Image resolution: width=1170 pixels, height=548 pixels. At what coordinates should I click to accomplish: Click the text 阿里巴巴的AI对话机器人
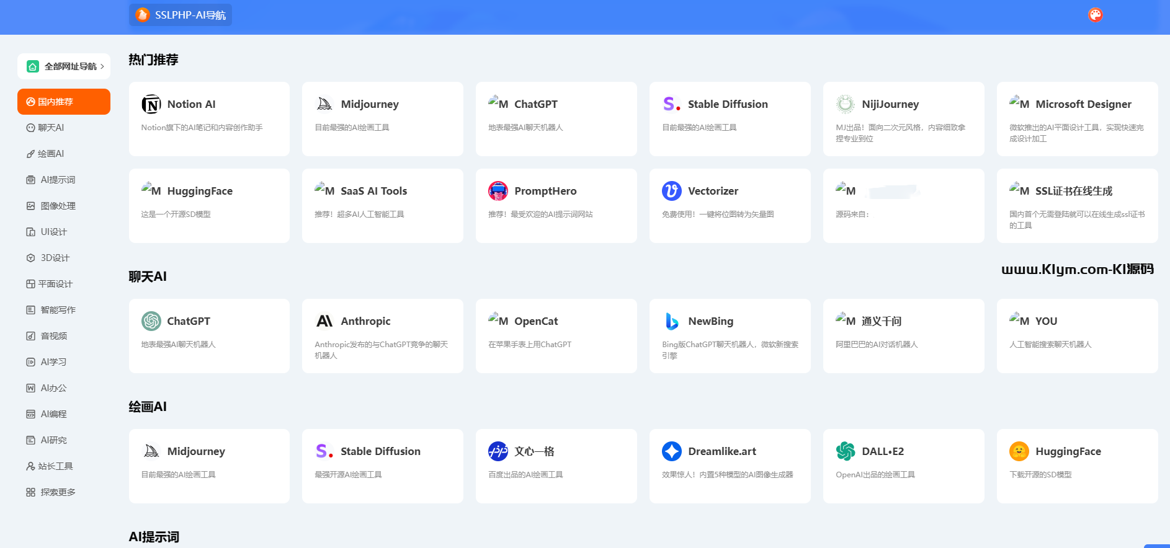(877, 345)
